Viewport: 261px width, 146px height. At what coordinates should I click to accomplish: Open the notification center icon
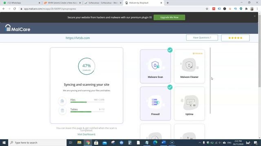coord(256,142)
